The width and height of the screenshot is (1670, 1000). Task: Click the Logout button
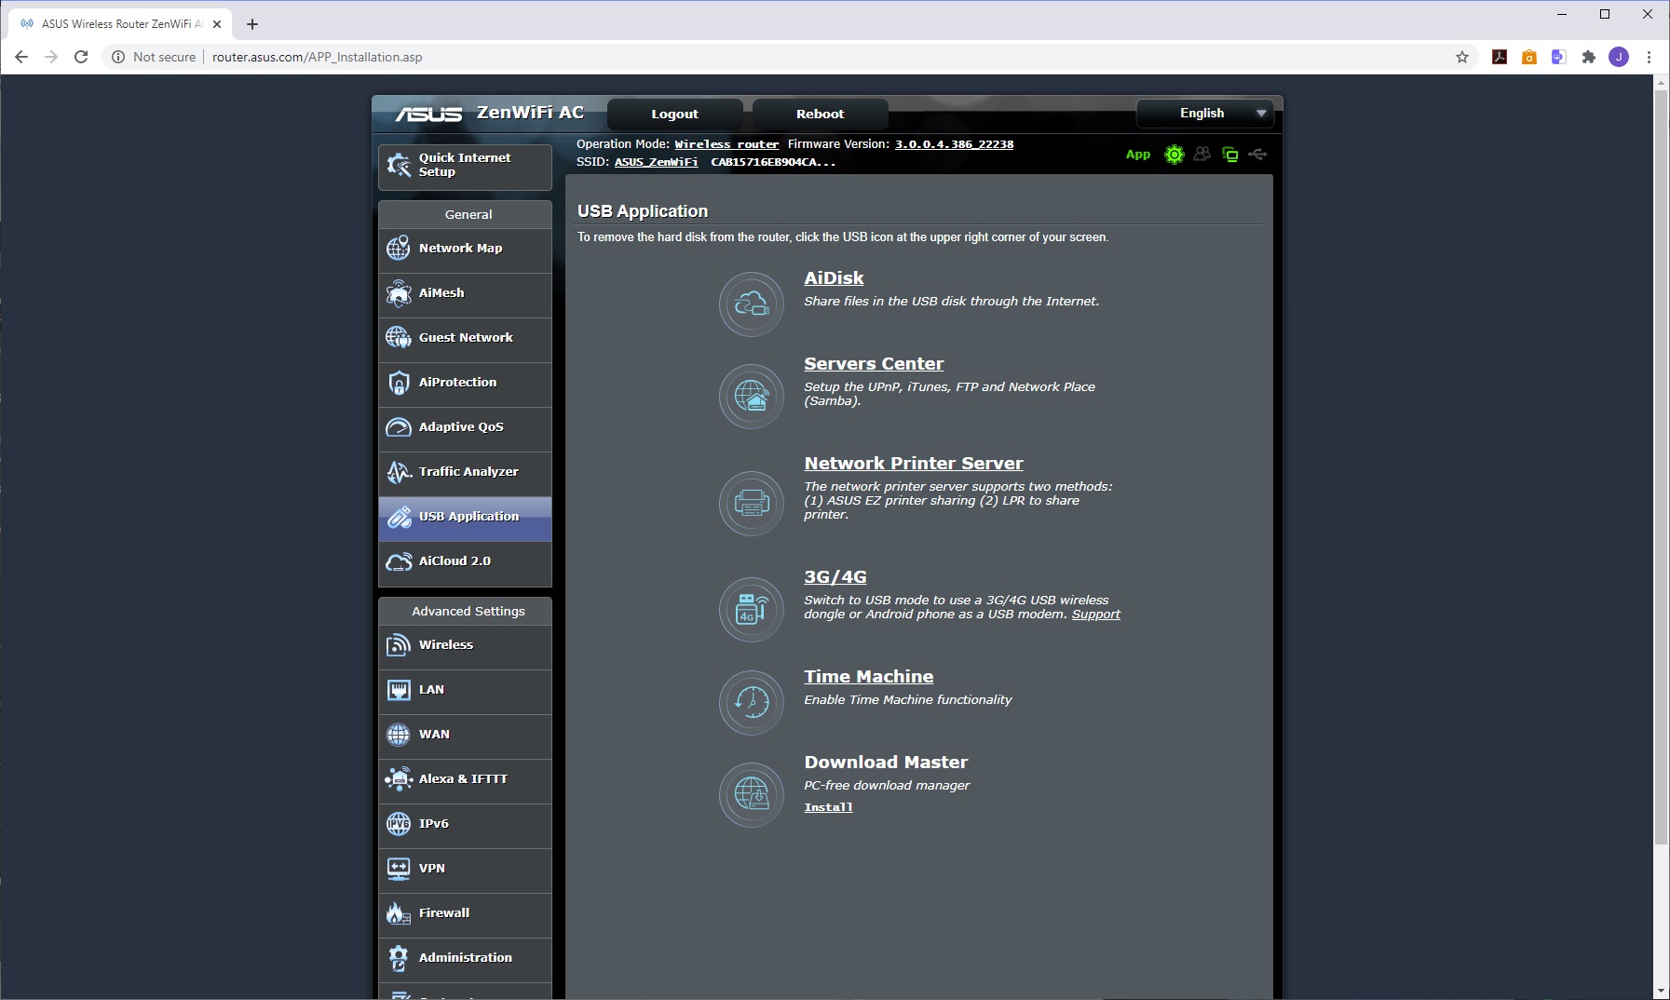click(674, 115)
